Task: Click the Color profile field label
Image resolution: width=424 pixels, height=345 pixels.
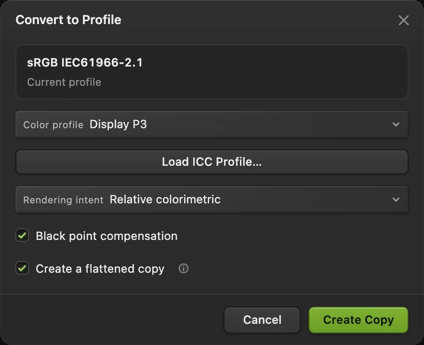Action: coord(53,125)
